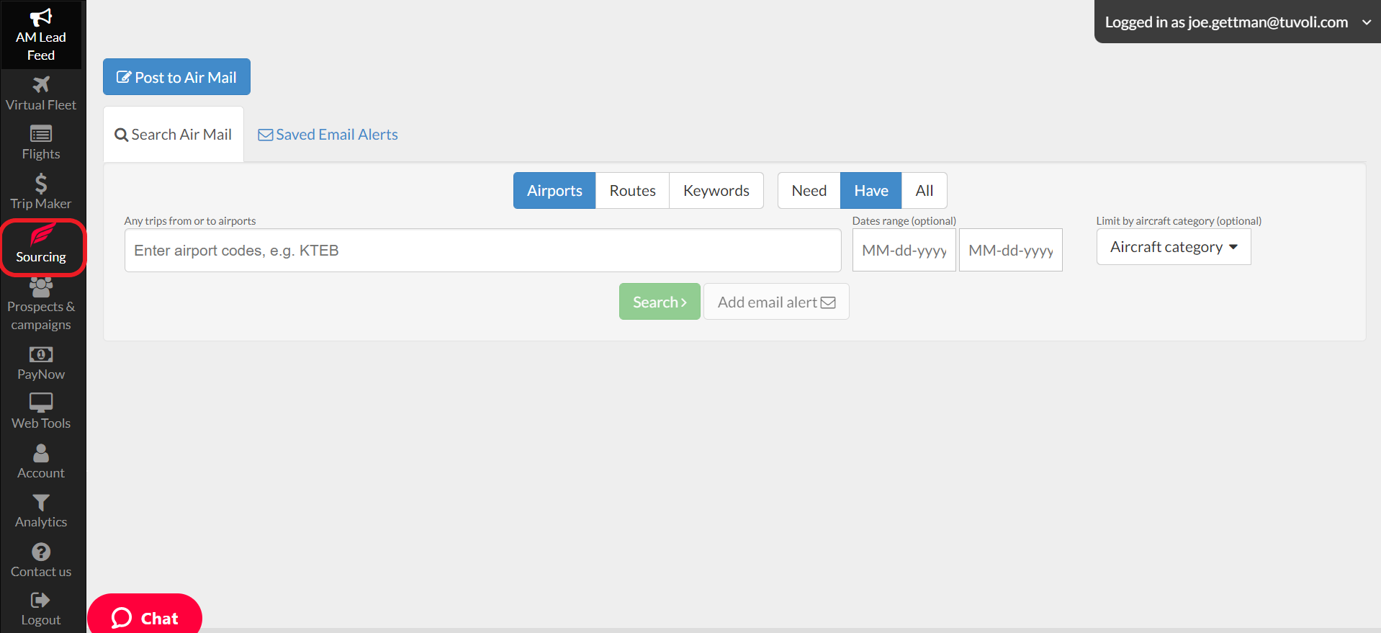Viewport: 1381px width, 633px height.
Task: Open AM Lead Feed megaphone icon
Action: pos(41,17)
